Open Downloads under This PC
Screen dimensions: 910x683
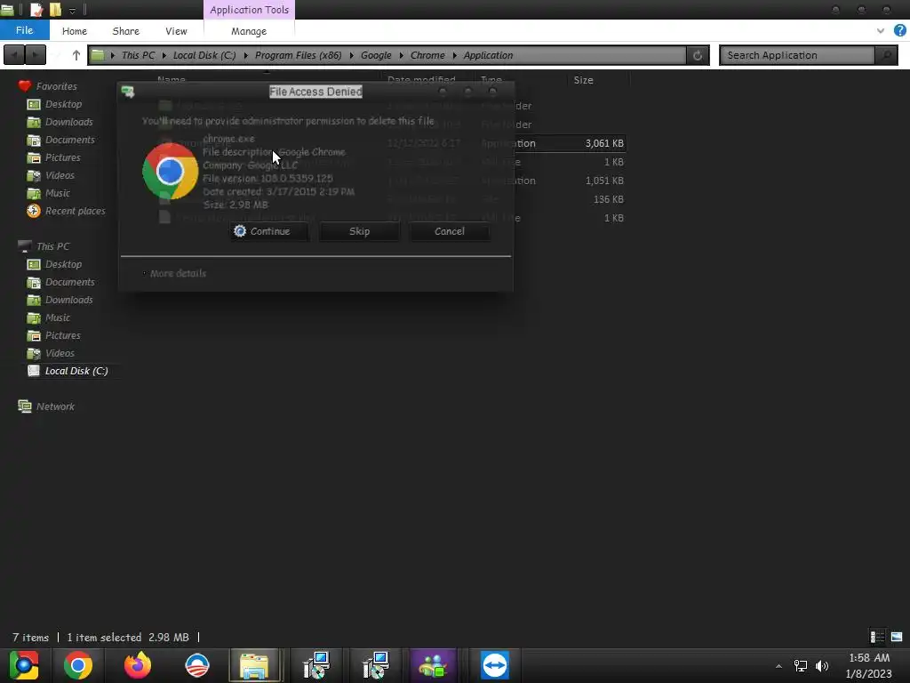tap(68, 300)
